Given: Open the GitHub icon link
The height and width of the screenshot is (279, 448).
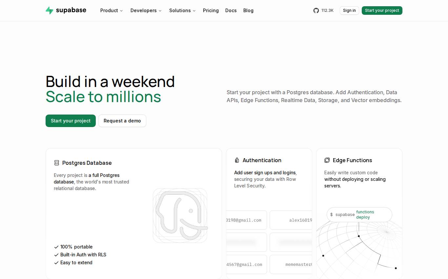Looking at the screenshot, I should pyautogui.click(x=316, y=11).
